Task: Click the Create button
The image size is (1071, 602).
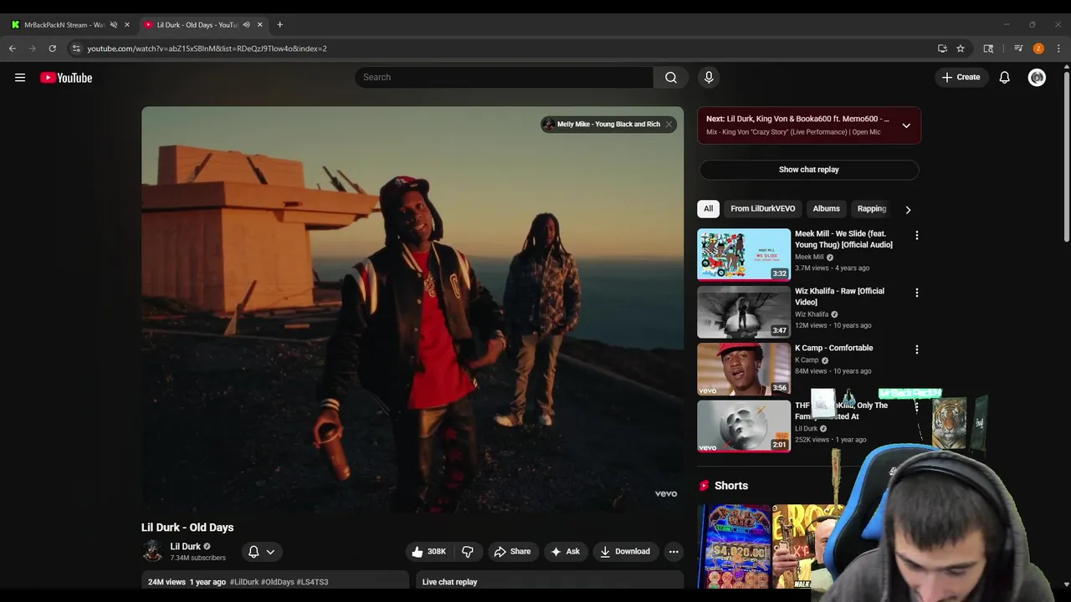Action: 961,77
